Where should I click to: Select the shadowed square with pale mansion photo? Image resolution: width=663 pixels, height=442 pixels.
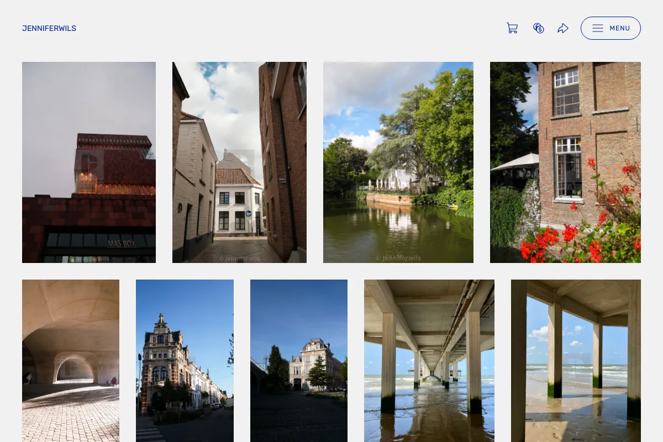pyautogui.click(x=299, y=361)
